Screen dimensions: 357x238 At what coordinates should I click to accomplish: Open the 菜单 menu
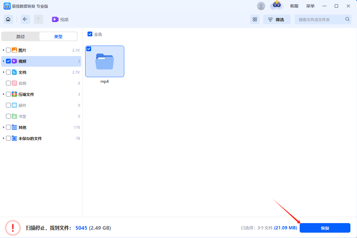[x=310, y=6]
